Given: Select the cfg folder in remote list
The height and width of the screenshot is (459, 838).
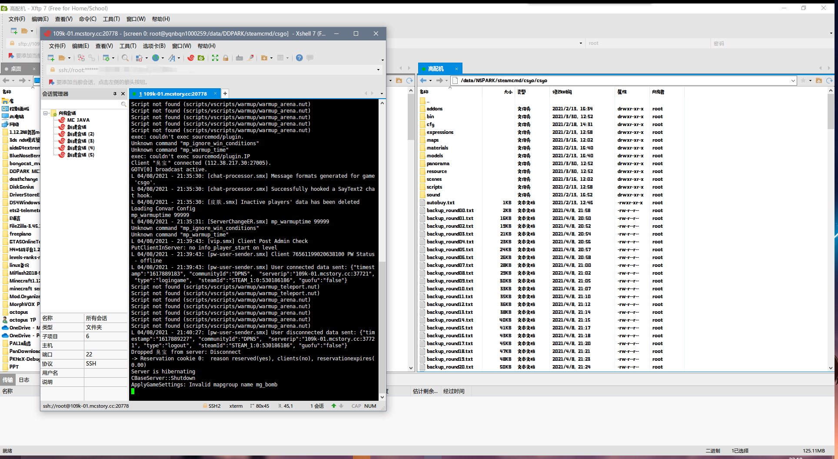Looking at the screenshot, I should click(430, 124).
